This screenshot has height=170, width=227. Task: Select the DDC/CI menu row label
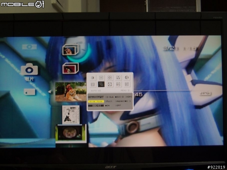pyautogui.click(x=96, y=106)
